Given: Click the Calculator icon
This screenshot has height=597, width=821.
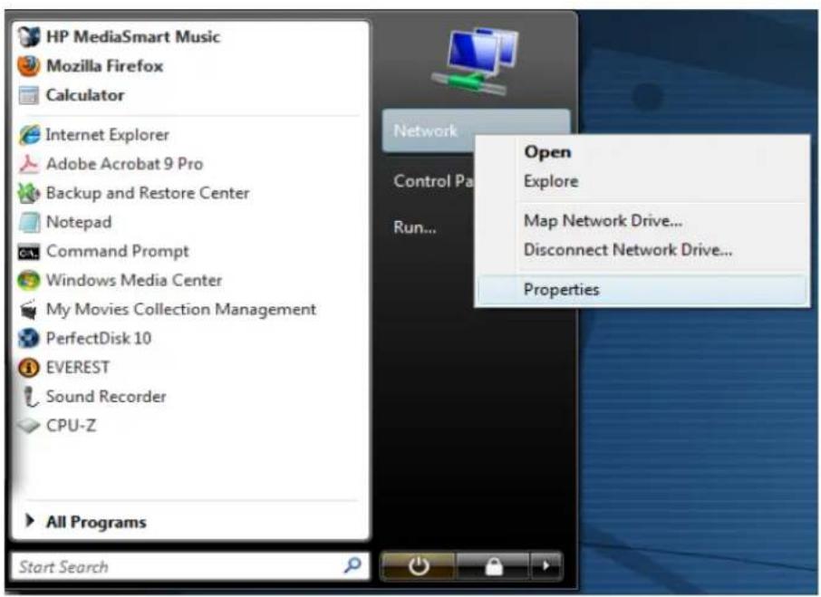Looking at the screenshot, I should coord(29,95).
